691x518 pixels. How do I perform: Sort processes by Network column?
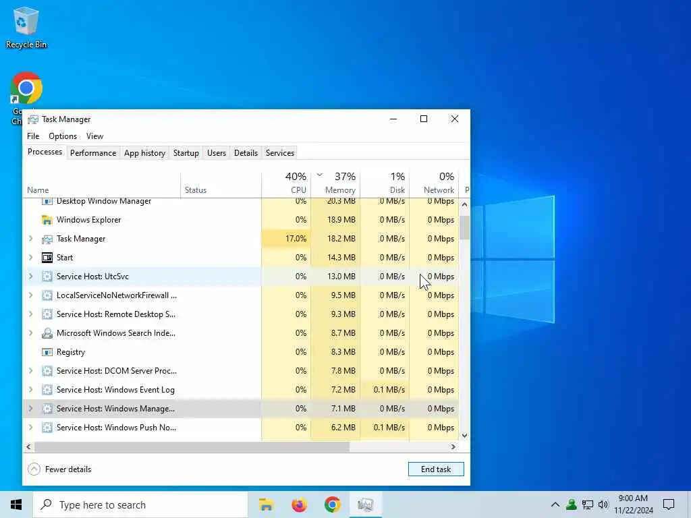click(434, 183)
